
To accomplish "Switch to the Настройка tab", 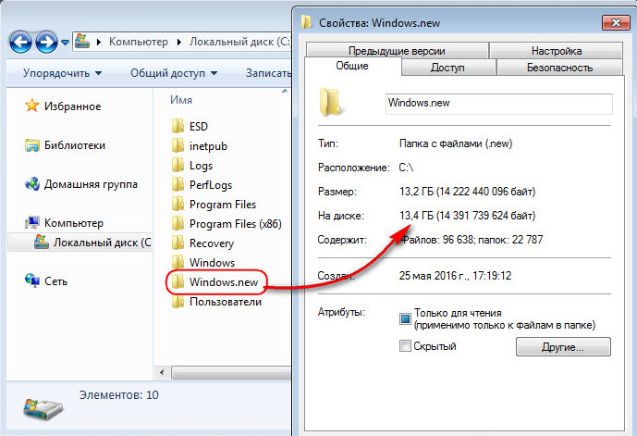I will [x=557, y=51].
